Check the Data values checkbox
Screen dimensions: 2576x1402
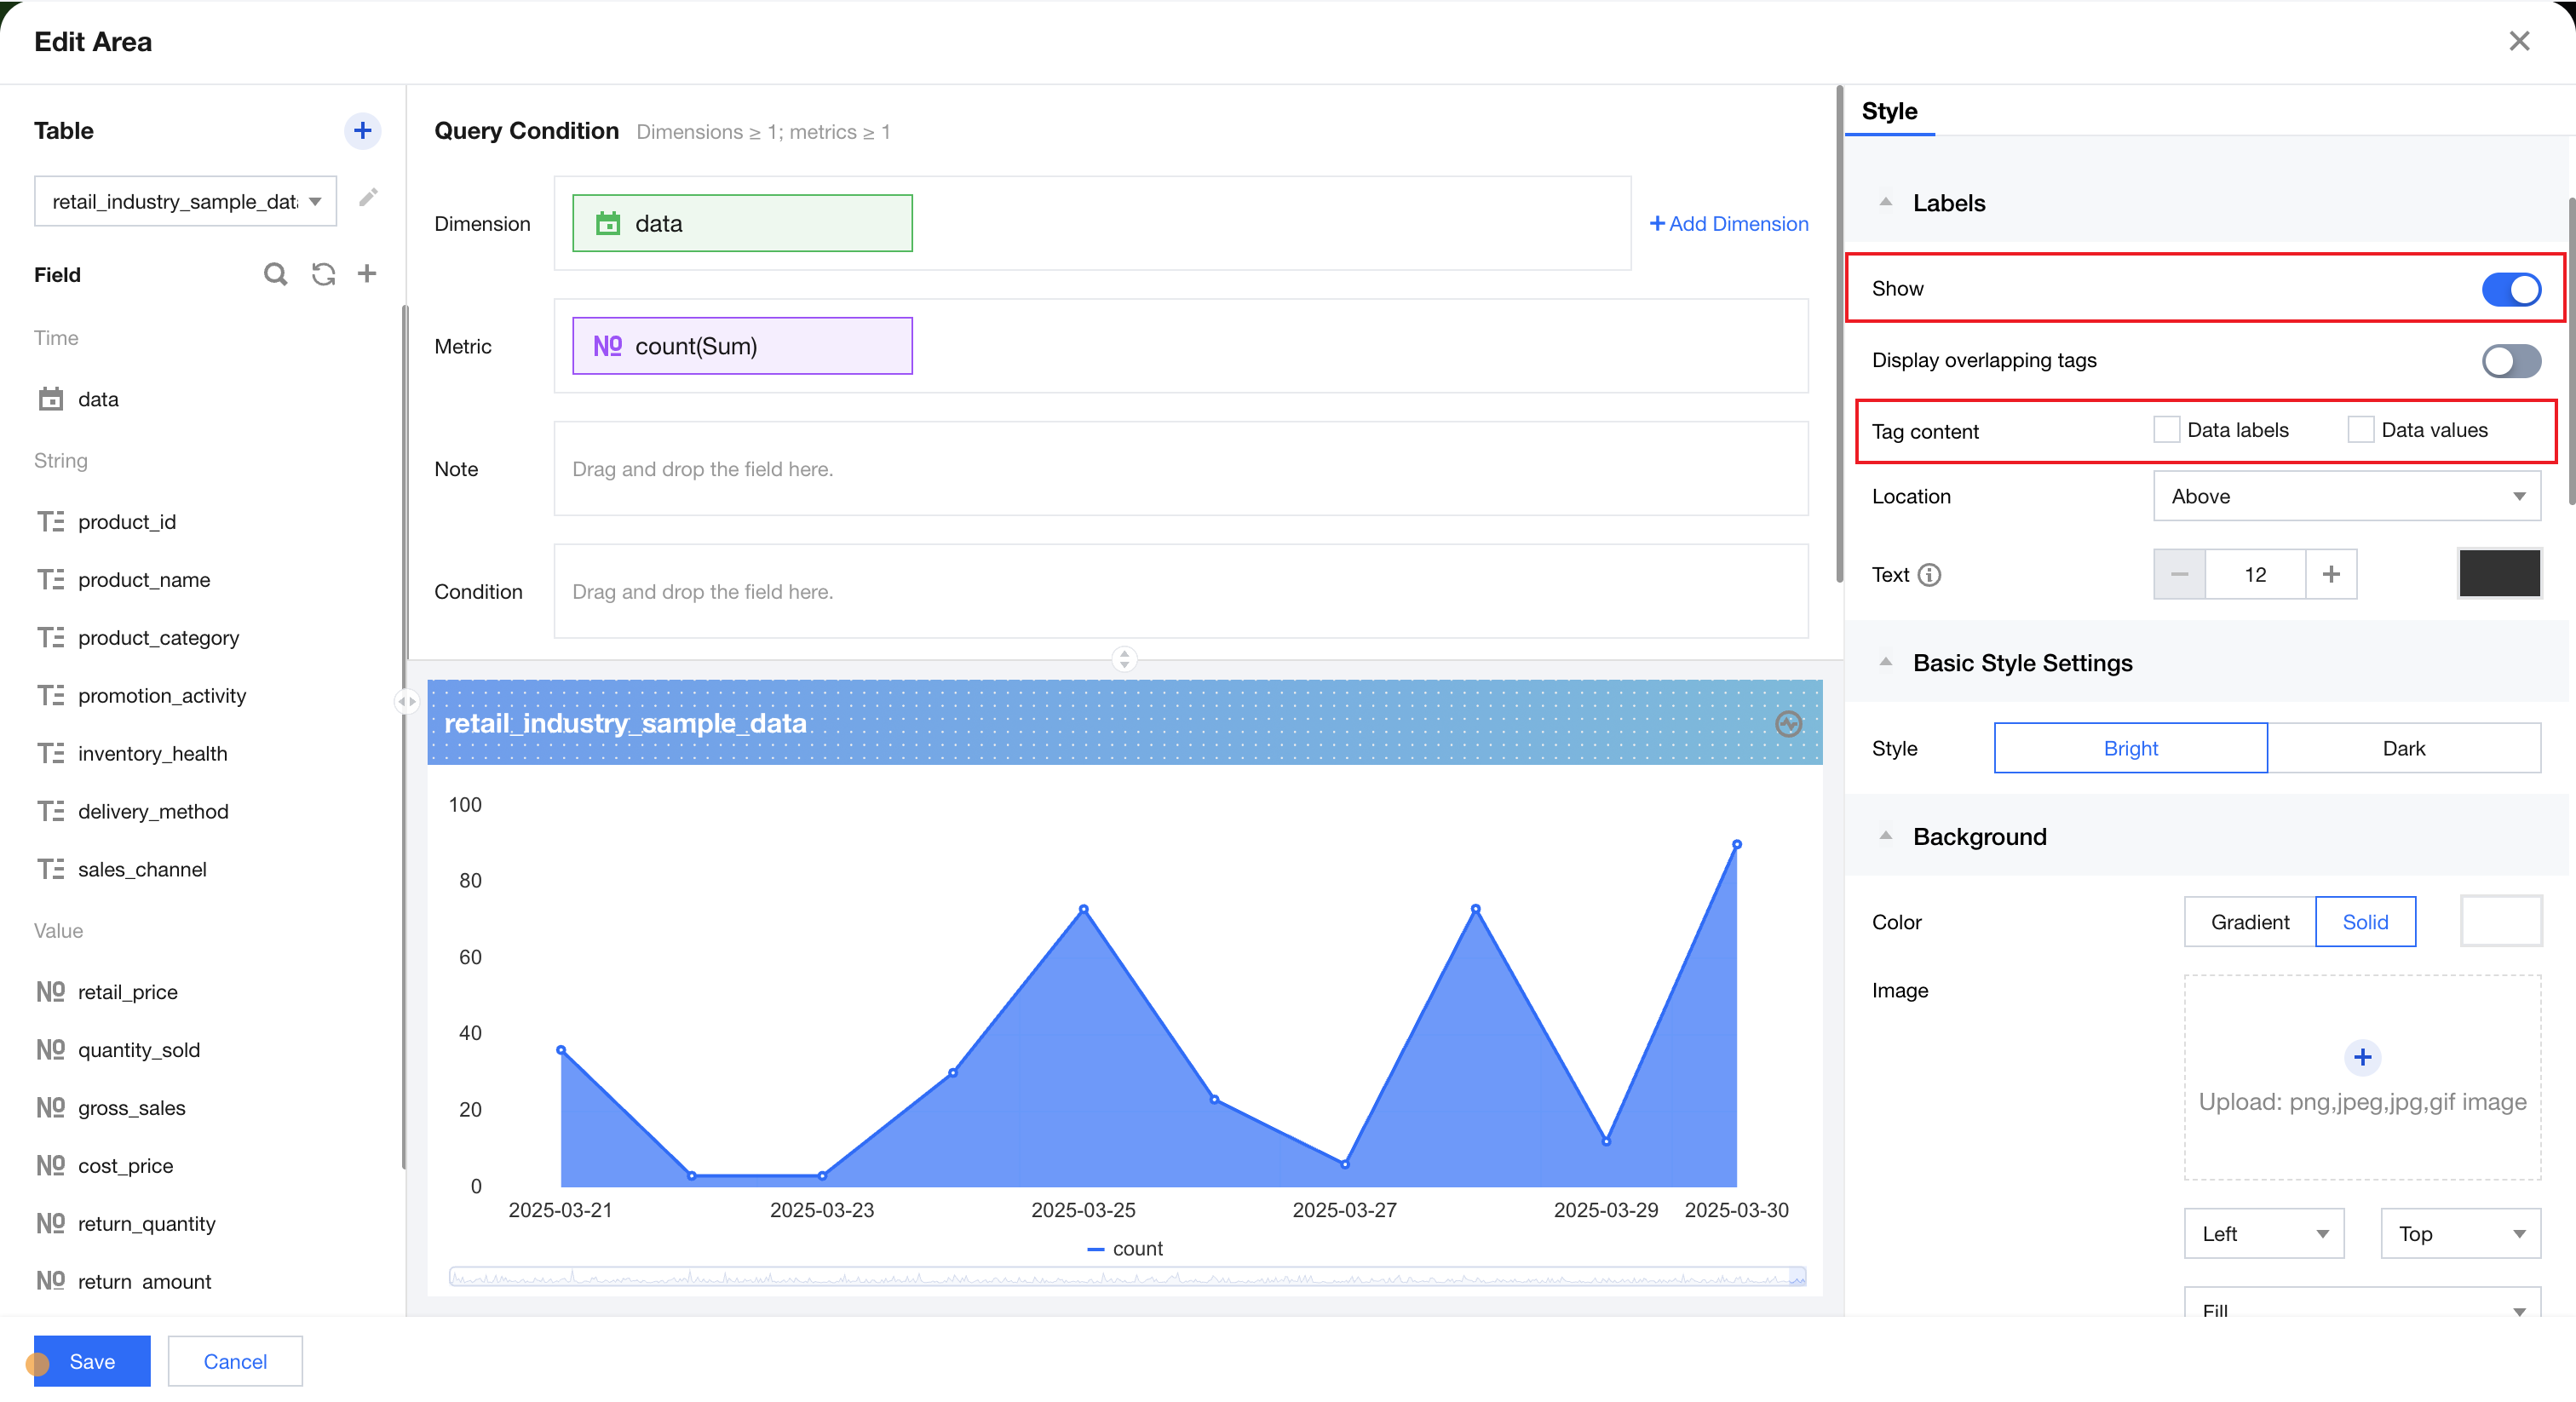[x=2360, y=430]
